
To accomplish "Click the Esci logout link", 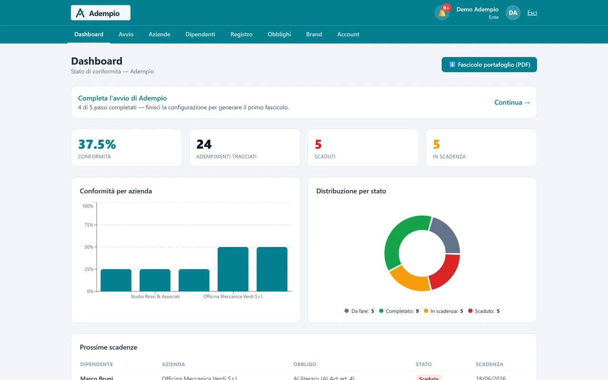I will (x=532, y=13).
